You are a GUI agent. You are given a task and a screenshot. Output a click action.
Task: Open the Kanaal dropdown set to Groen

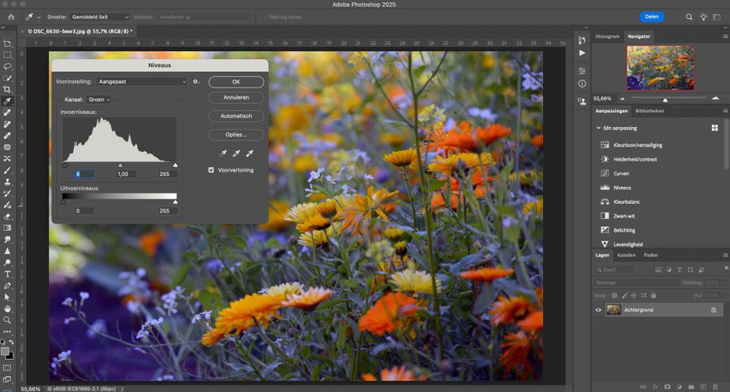(99, 100)
